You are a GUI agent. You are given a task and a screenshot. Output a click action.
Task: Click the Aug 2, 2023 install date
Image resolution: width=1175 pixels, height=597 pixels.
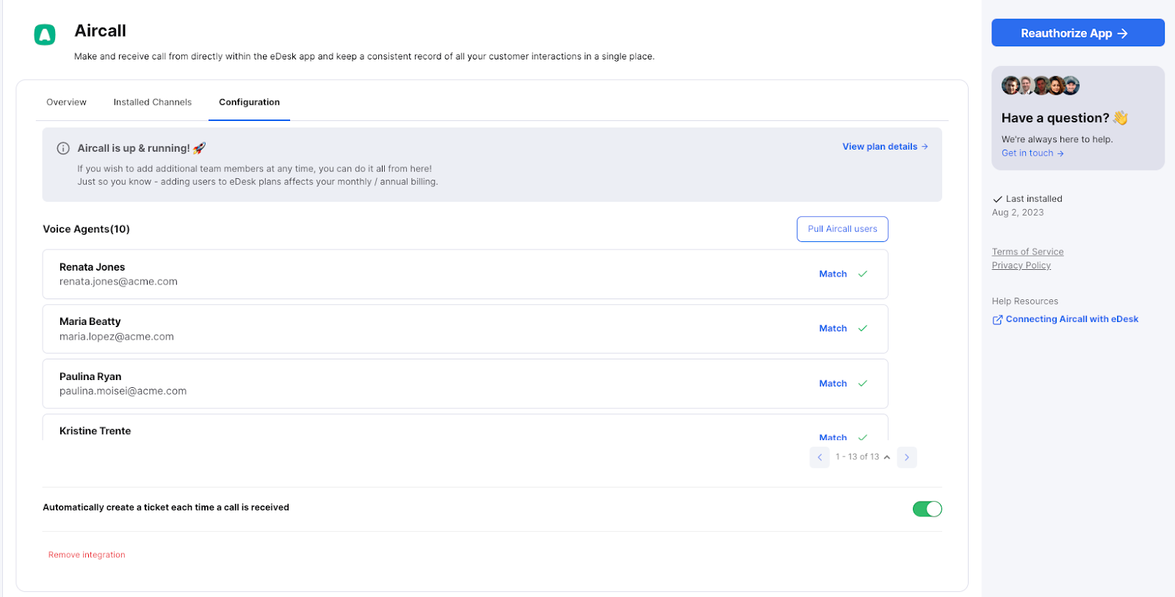pyautogui.click(x=1017, y=213)
